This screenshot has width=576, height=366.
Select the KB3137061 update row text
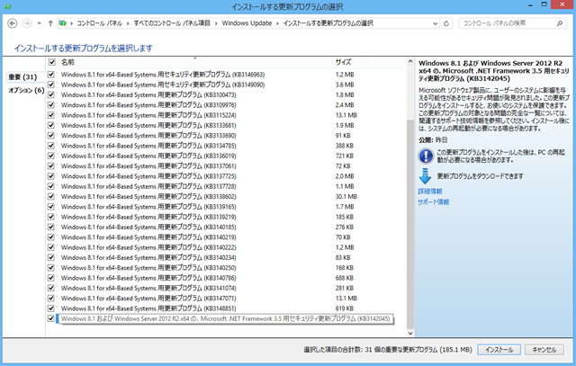coord(148,166)
